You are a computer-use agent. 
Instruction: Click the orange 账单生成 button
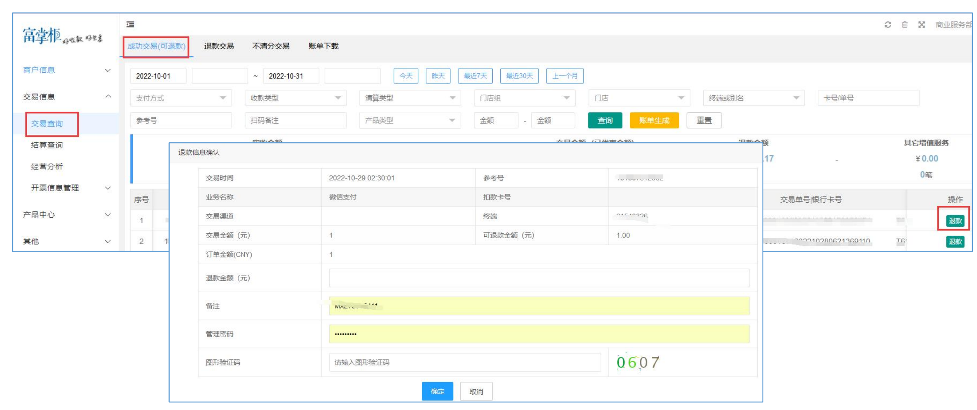tap(654, 120)
